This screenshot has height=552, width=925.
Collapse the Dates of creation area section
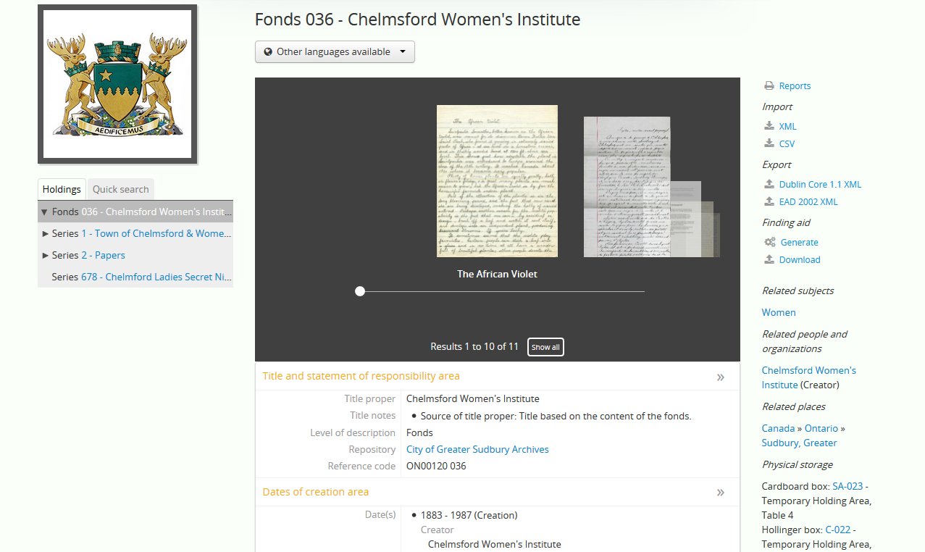(x=720, y=493)
